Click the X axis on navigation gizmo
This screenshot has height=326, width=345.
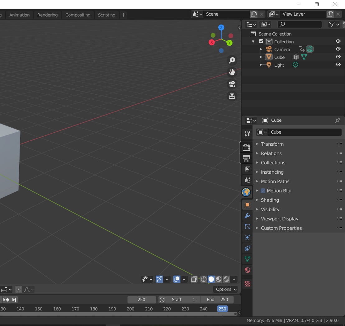click(212, 42)
